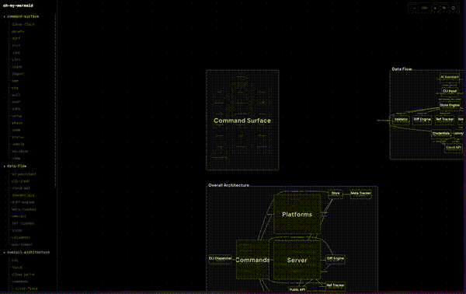
Task: Select the meta-tracker item in sidebar
Action: click(x=24, y=209)
